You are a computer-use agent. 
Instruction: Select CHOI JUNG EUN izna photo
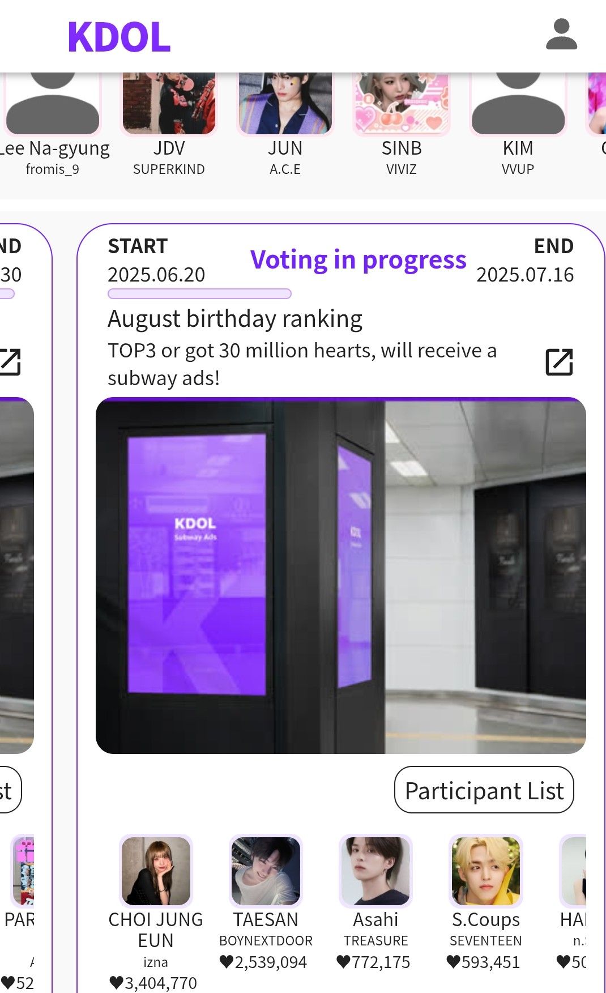[156, 871]
